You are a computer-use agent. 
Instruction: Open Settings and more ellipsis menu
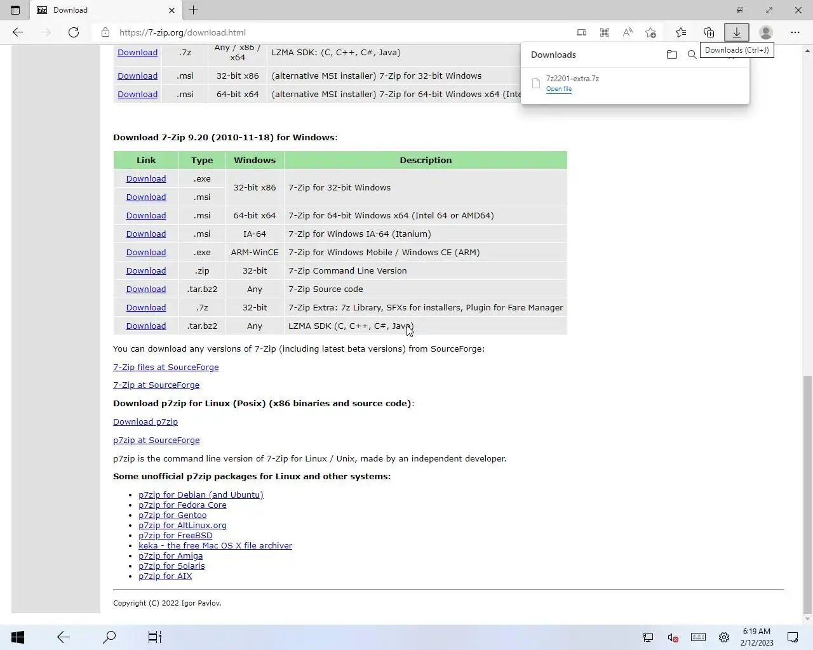point(795,32)
